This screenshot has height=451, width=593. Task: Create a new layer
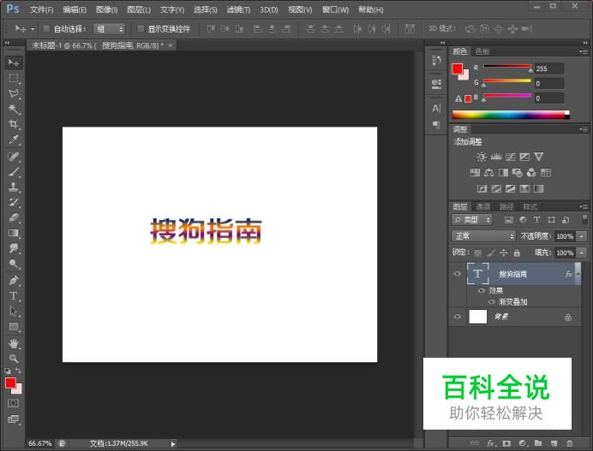coord(554,443)
